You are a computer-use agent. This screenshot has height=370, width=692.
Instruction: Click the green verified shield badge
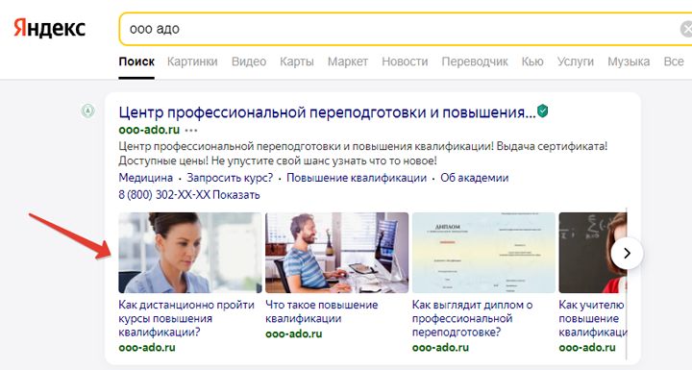[543, 111]
